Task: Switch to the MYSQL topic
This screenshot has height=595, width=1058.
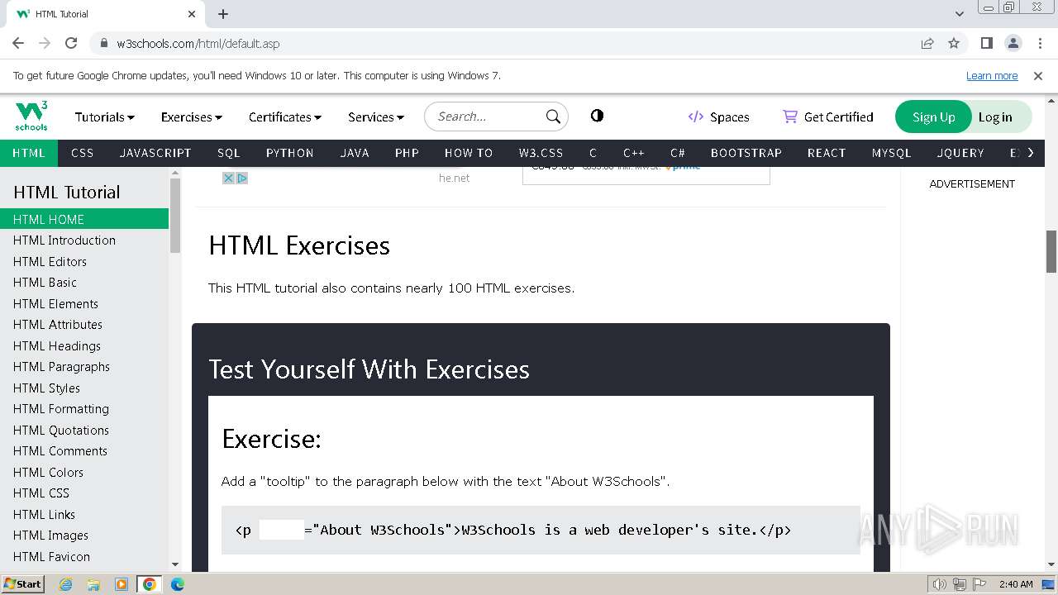Action: click(x=891, y=153)
